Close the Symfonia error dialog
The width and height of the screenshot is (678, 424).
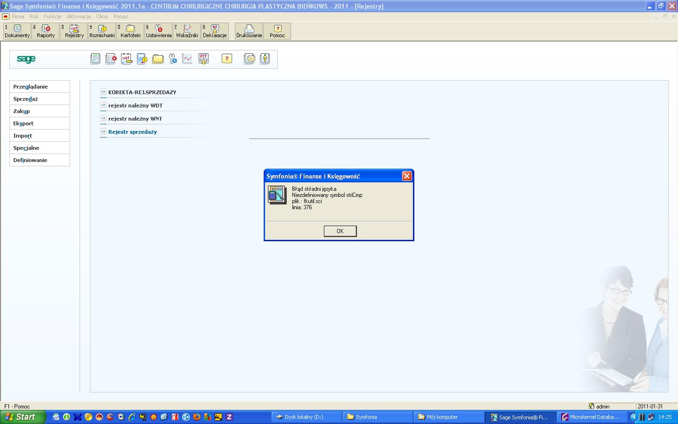point(407,176)
